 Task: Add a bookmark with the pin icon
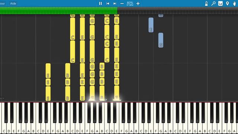coord(227,3)
